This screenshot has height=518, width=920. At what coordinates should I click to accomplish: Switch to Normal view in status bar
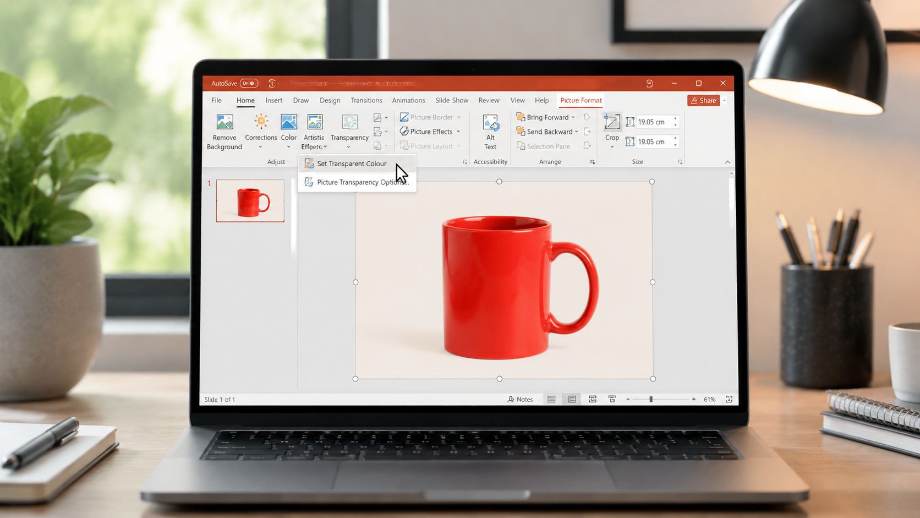(551, 399)
